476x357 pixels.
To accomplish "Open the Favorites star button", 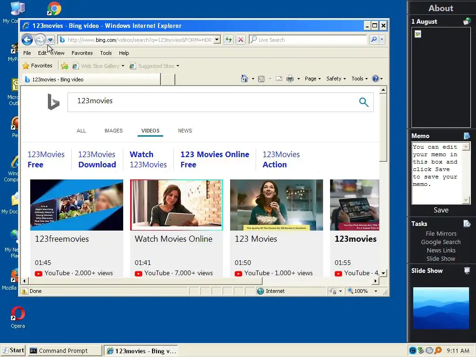I will (37, 66).
